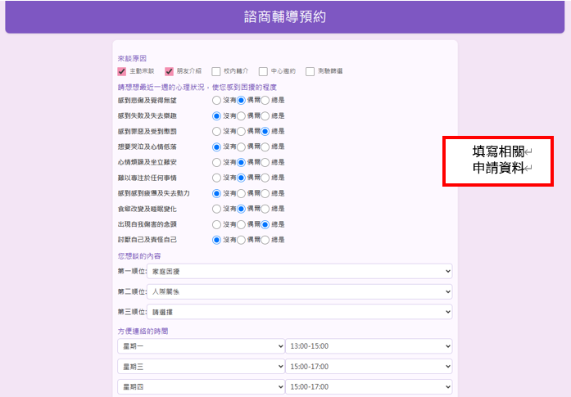The image size is (571, 397).
Task: Open the 星期四 weekday dropdown
Action: coord(201,387)
